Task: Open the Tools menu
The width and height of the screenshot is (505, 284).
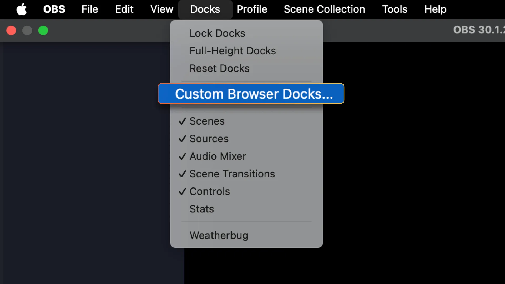Action: tap(395, 9)
